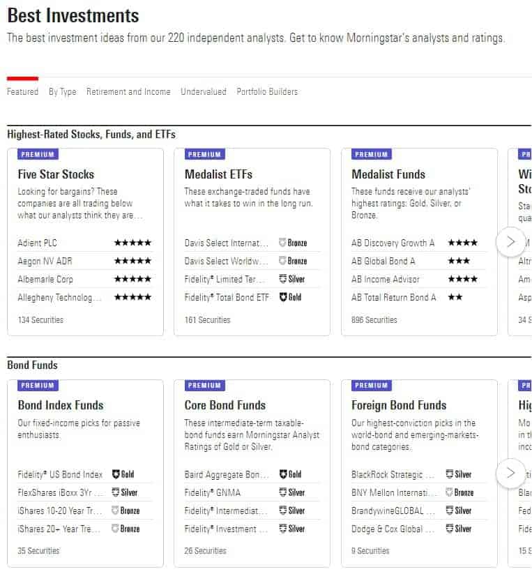Screen dimensions: 532x574
Task: Advance the Bond Funds carousel using the right arrow
Action: (511, 472)
